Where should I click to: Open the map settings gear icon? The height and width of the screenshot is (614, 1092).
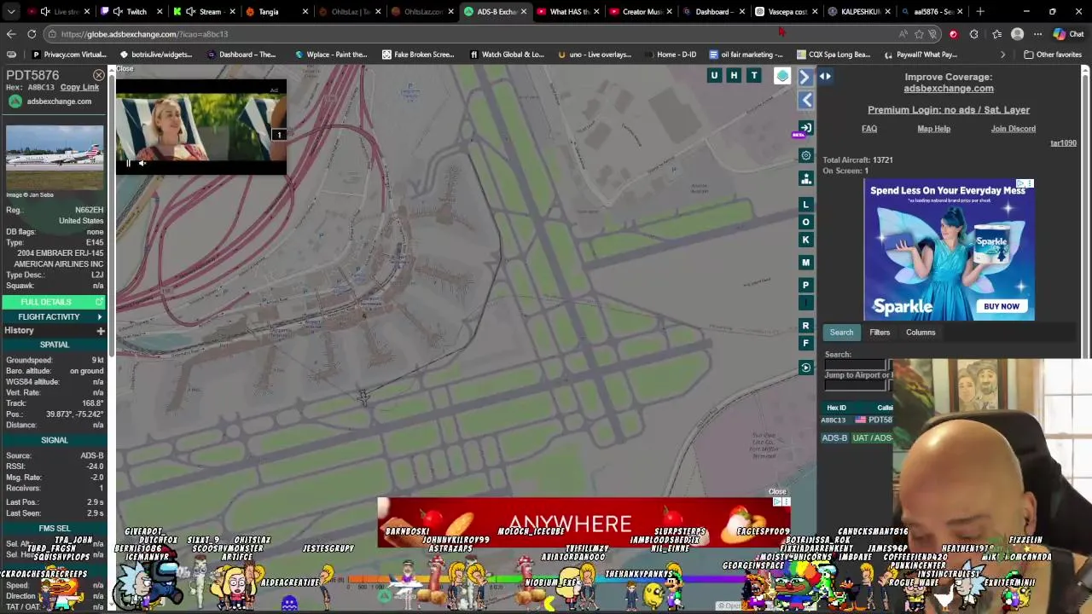806,155
